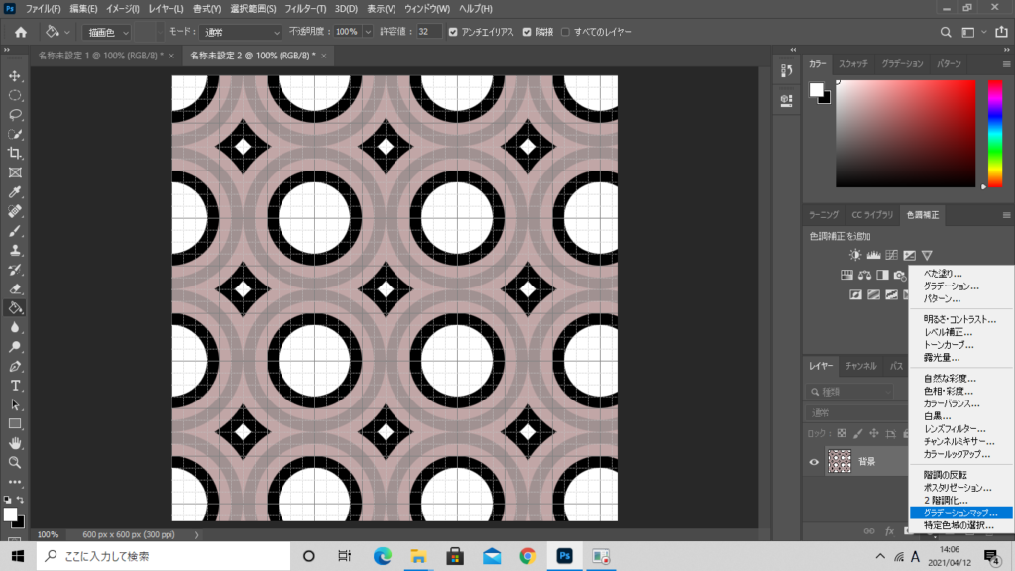Choose べた塗り... from the adjustment menu
The height and width of the screenshot is (571, 1015).
point(943,274)
